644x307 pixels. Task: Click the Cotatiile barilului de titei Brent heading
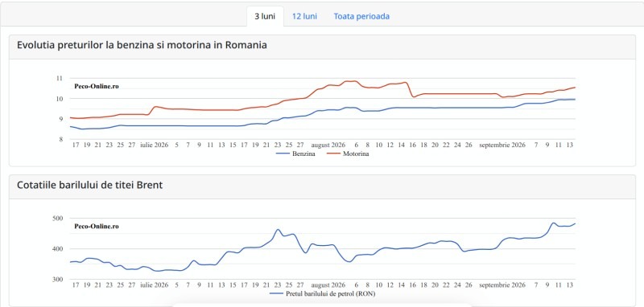coord(89,186)
